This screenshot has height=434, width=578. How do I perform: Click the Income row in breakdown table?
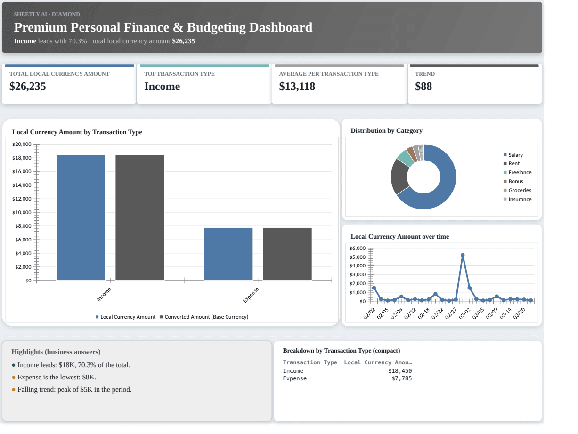(x=347, y=371)
